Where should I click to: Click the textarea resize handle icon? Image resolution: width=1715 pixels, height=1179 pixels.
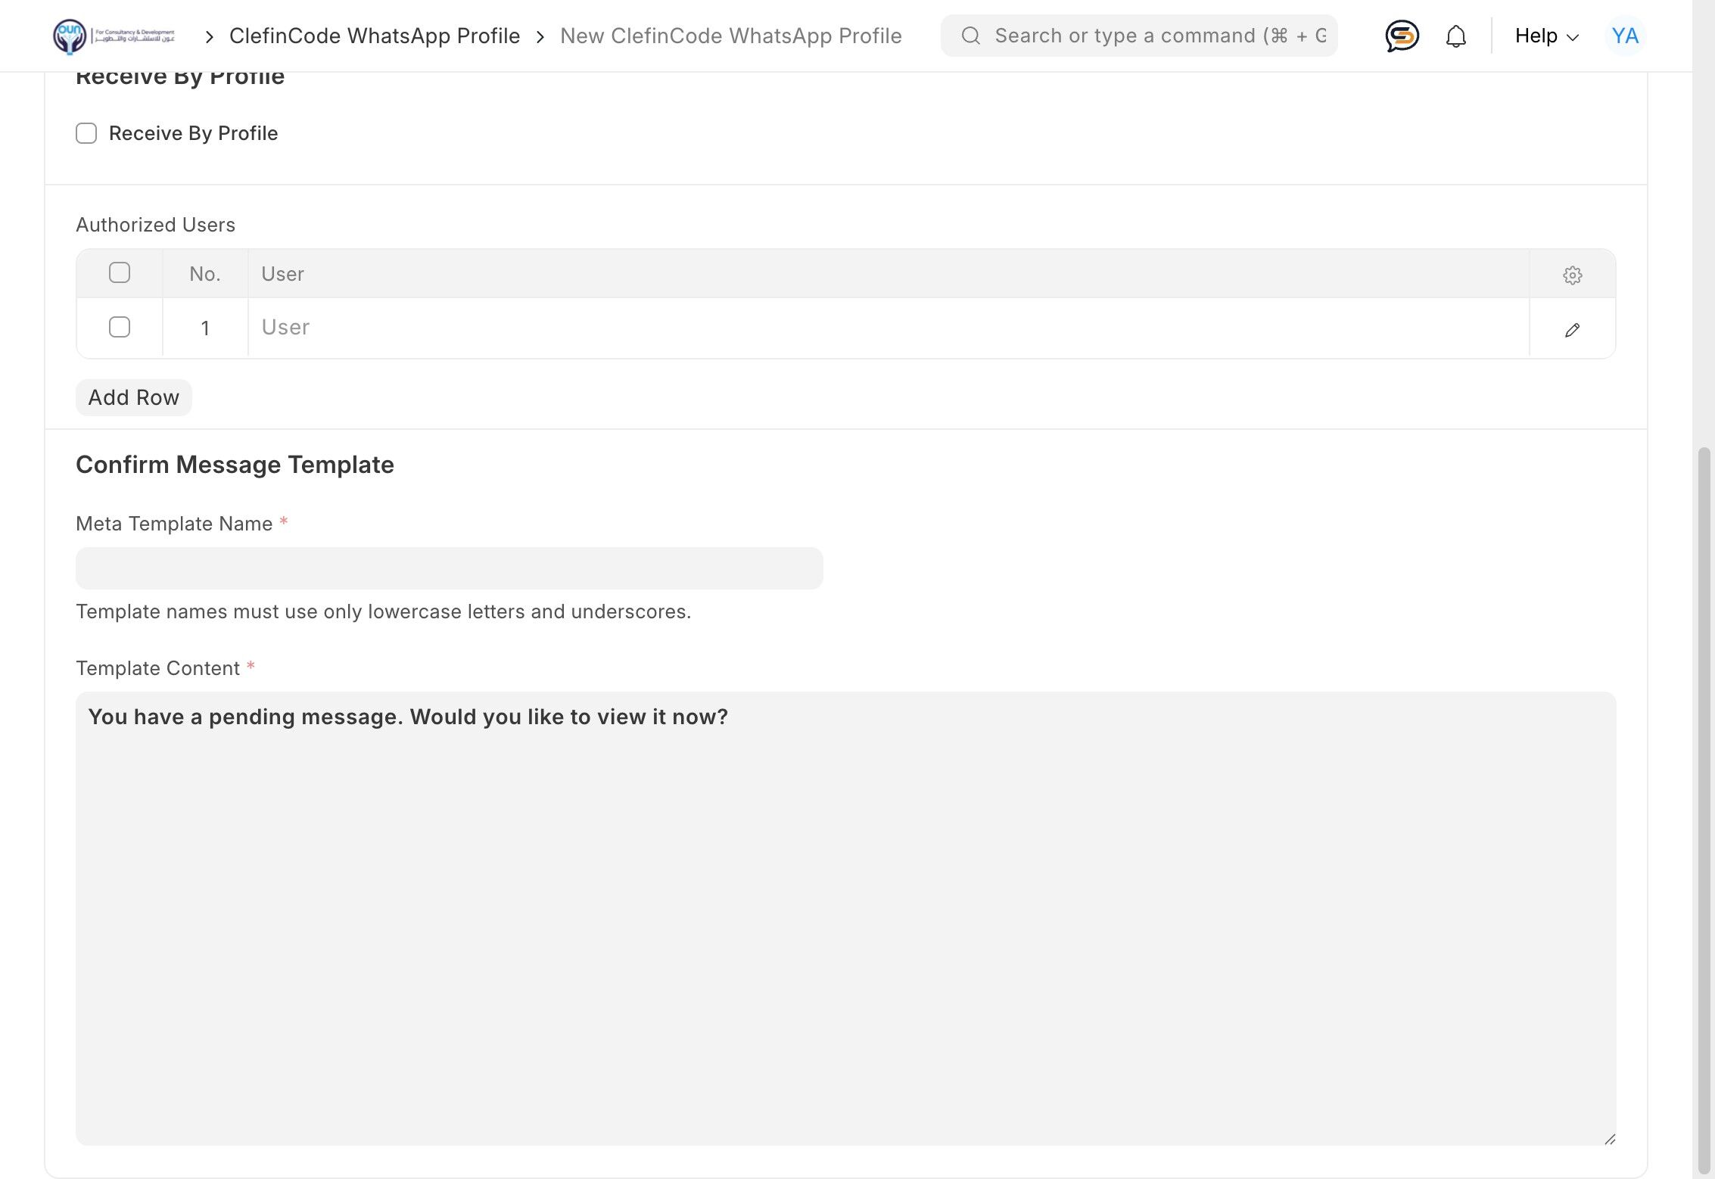tap(1609, 1139)
